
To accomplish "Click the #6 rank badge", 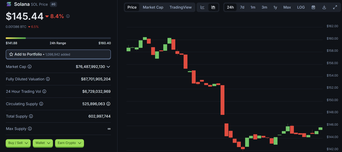I will point(53,4).
